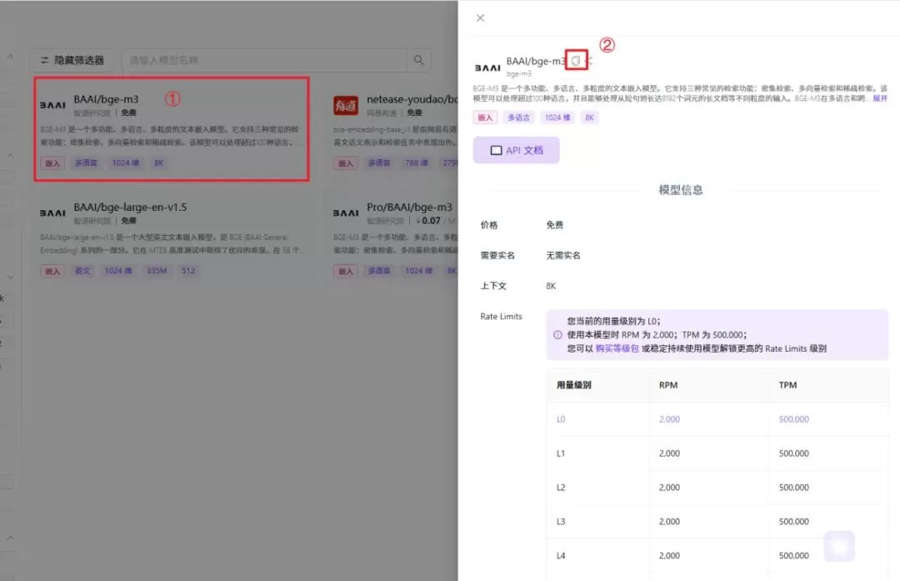The image size is (900, 581).
Task: Select L0 row level cell
Action: click(561, 419)
